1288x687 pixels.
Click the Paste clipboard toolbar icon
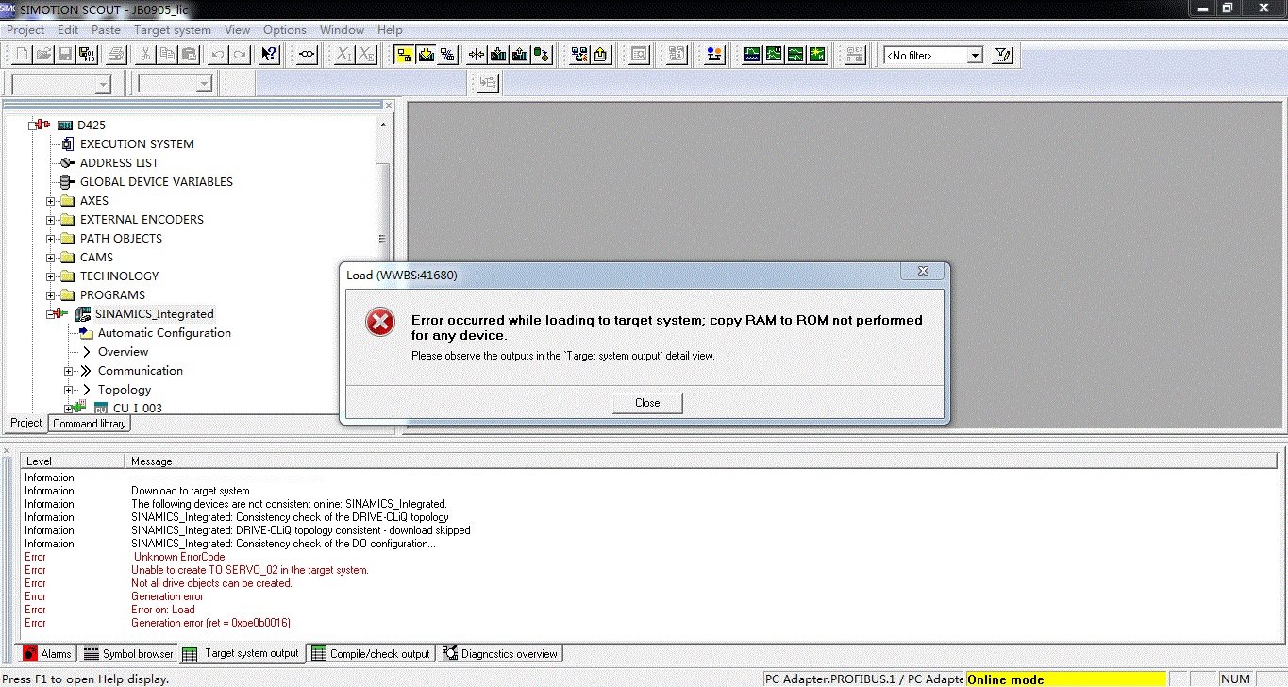pos(188,55)
